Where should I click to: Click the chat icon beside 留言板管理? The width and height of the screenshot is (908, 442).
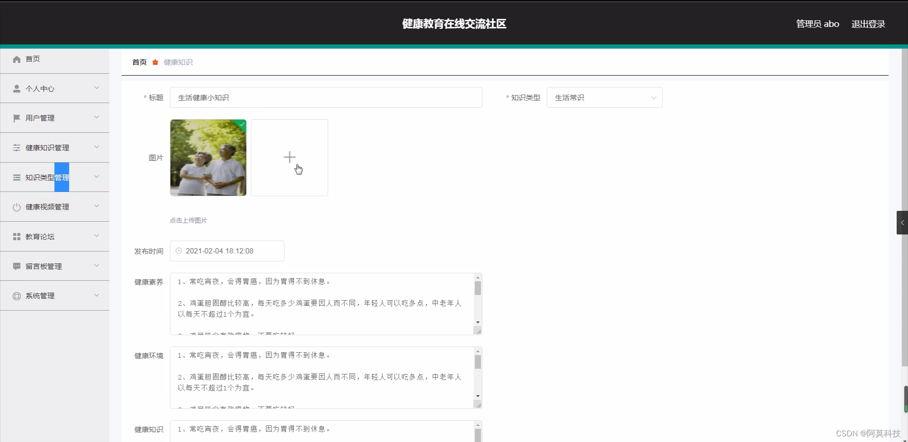17,266
